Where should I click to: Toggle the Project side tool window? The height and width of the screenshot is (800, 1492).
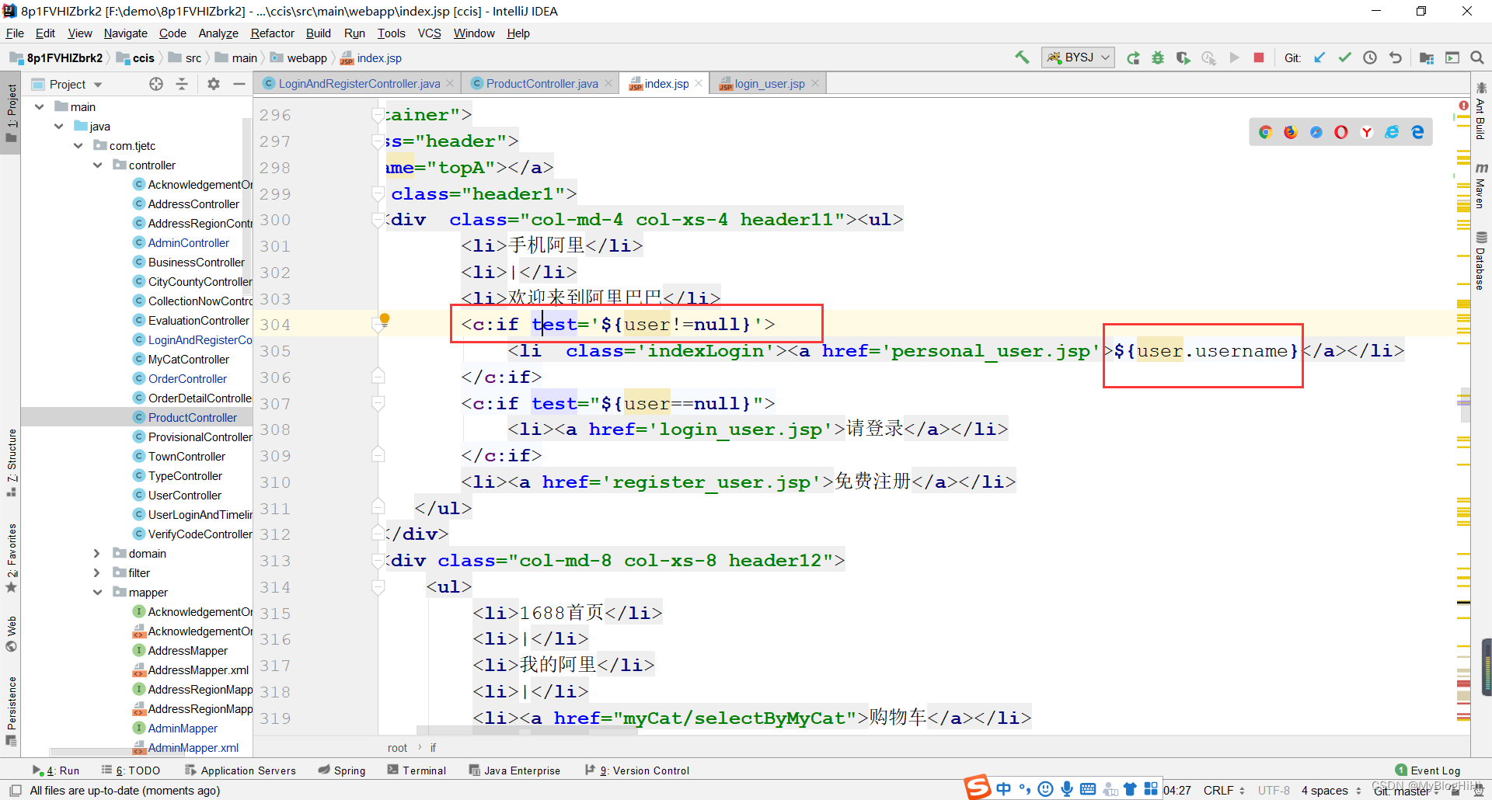pyautogui.click(x=11, y=113)
